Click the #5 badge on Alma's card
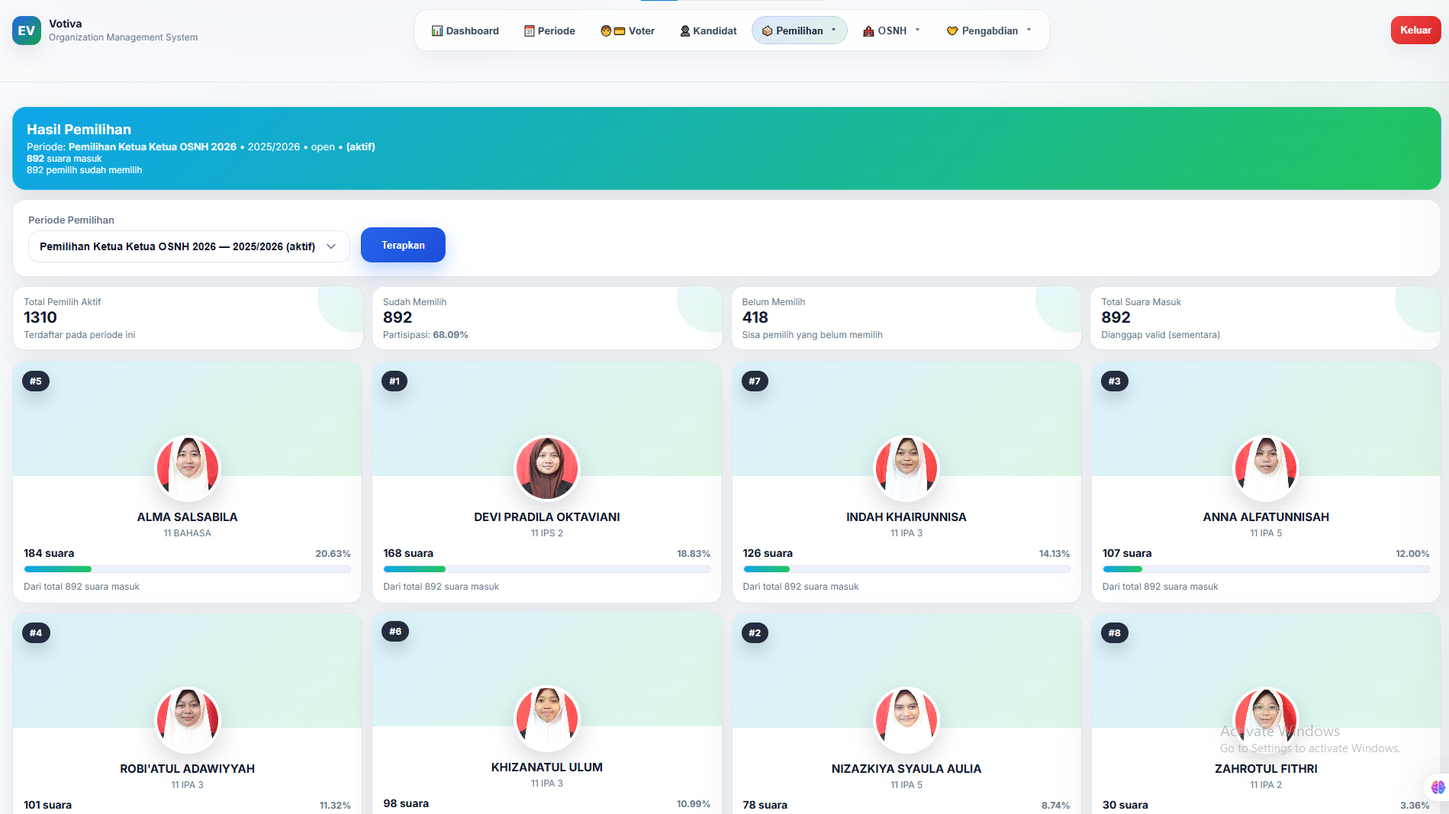Viewport: 1449px width, 814px height. coord(36,381)
